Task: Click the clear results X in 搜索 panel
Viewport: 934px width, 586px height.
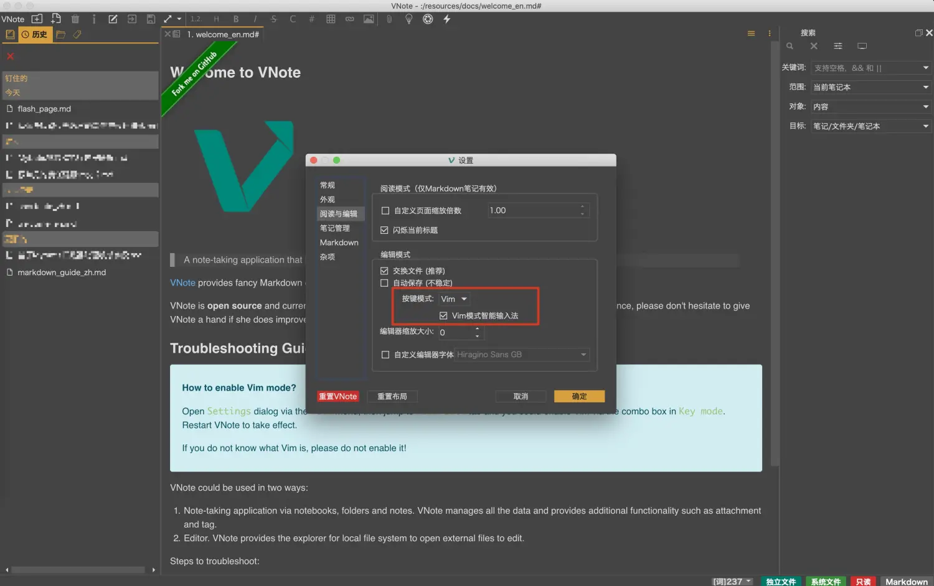Action: pos(814,46)
